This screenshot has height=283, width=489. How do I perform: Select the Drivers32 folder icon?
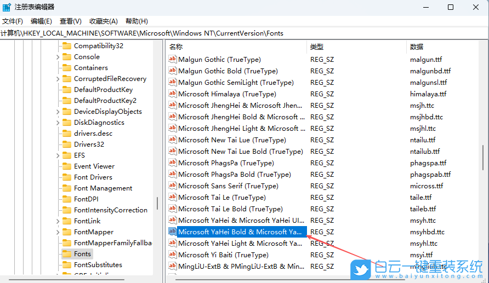coord(67,145)
